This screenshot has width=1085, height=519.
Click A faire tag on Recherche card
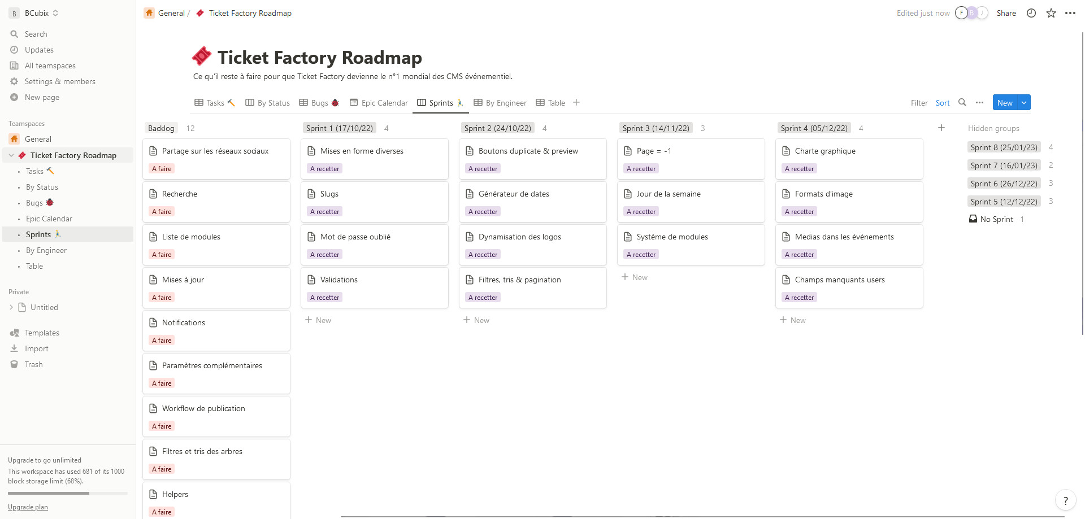(162, 212)
